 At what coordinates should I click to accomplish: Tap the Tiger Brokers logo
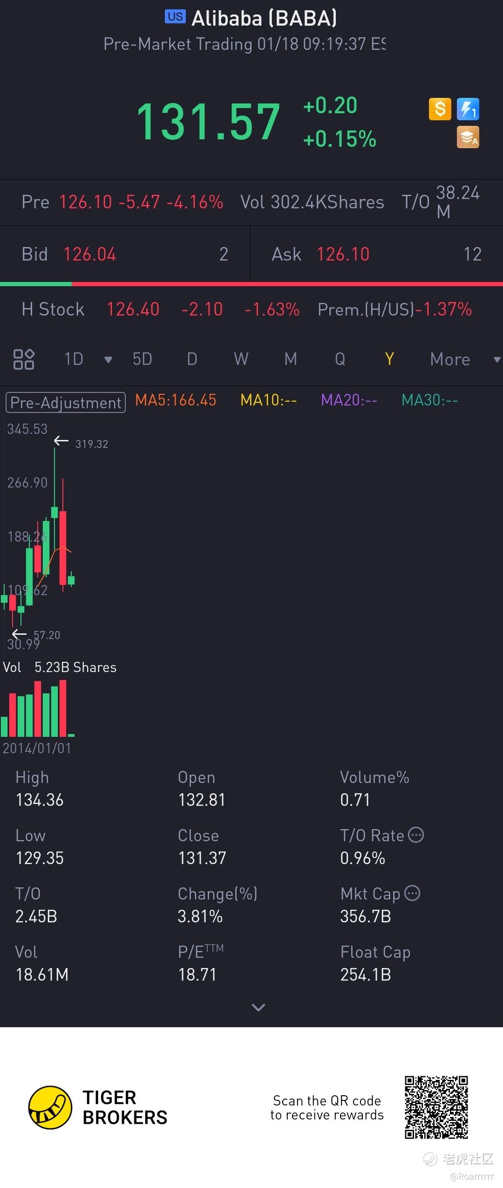50,1107
